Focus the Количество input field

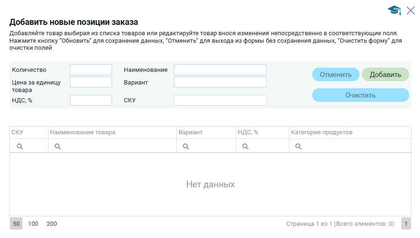click(91, 70)
